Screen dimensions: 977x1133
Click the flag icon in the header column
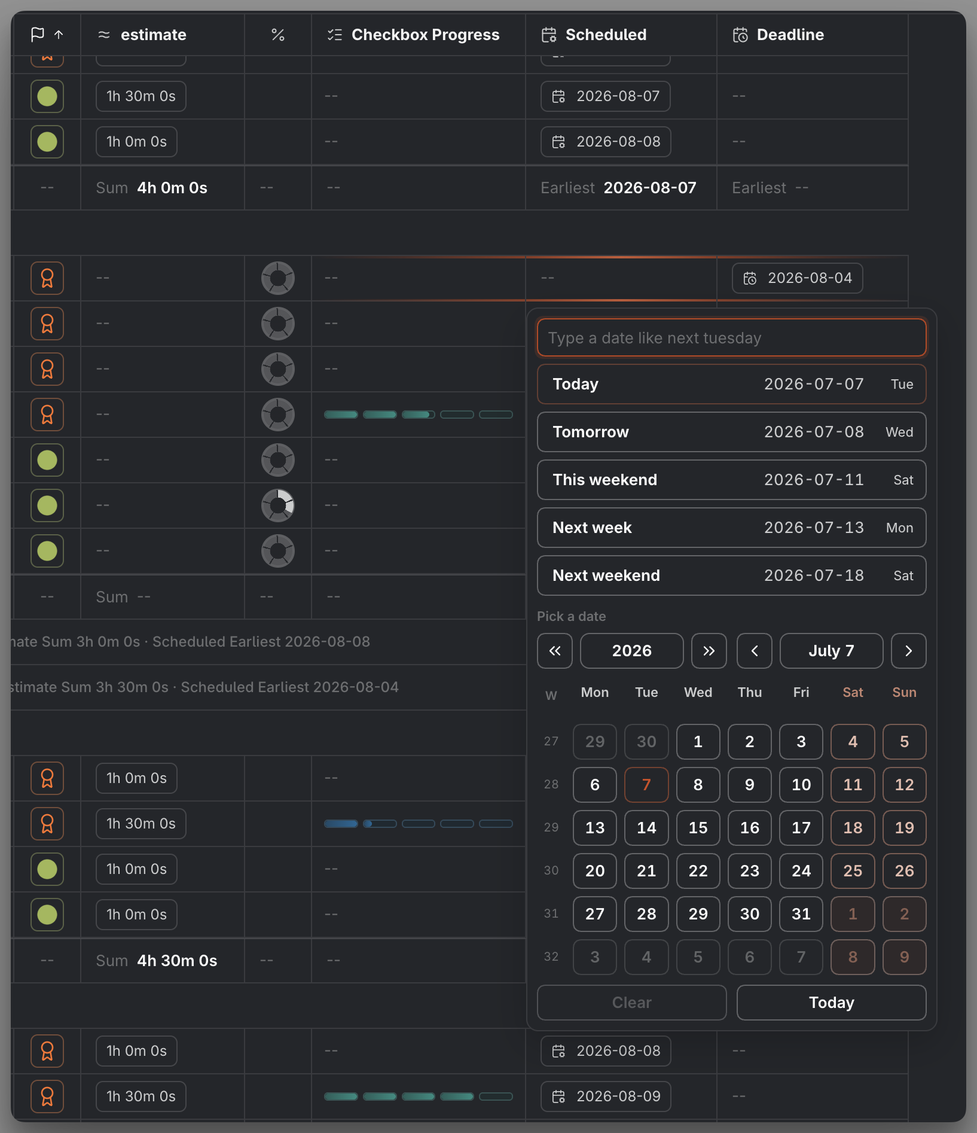(38, 35)
